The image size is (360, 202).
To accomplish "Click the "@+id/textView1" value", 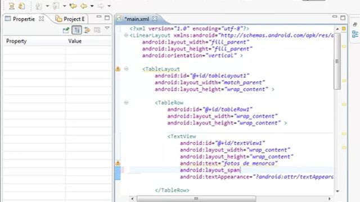I will [240, 143].
